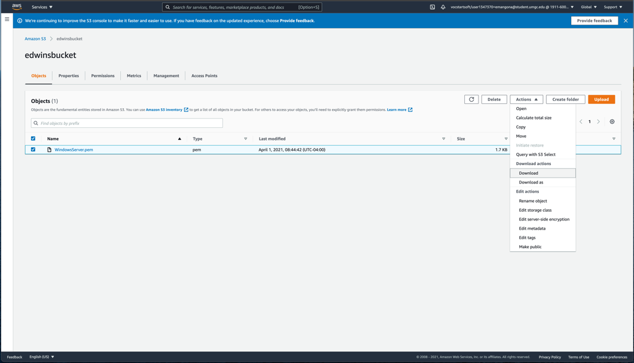Uncheck the WindowsServer.pem row checkbox

click(x=33, y=150)
